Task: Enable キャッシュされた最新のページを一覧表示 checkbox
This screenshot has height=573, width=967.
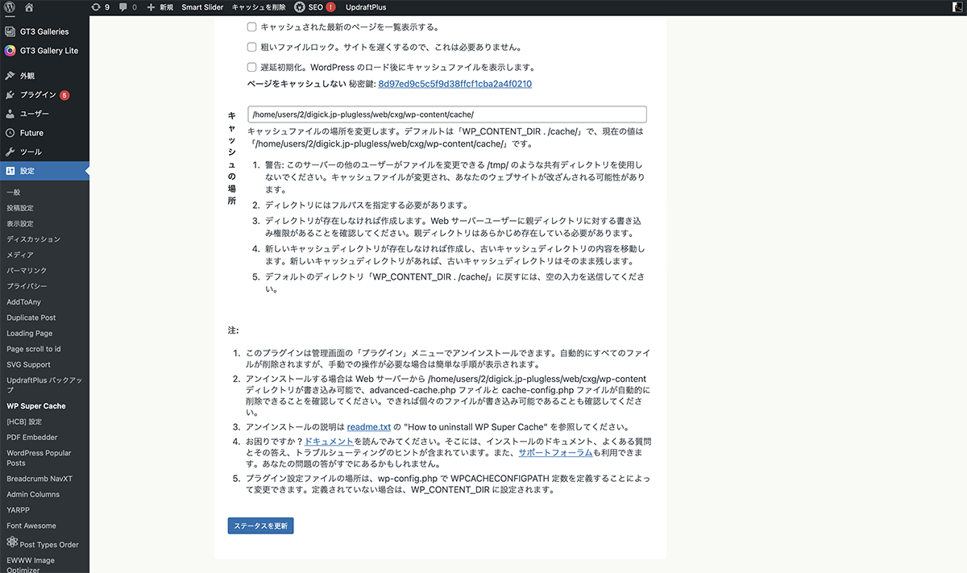Action: click(252, 27)
